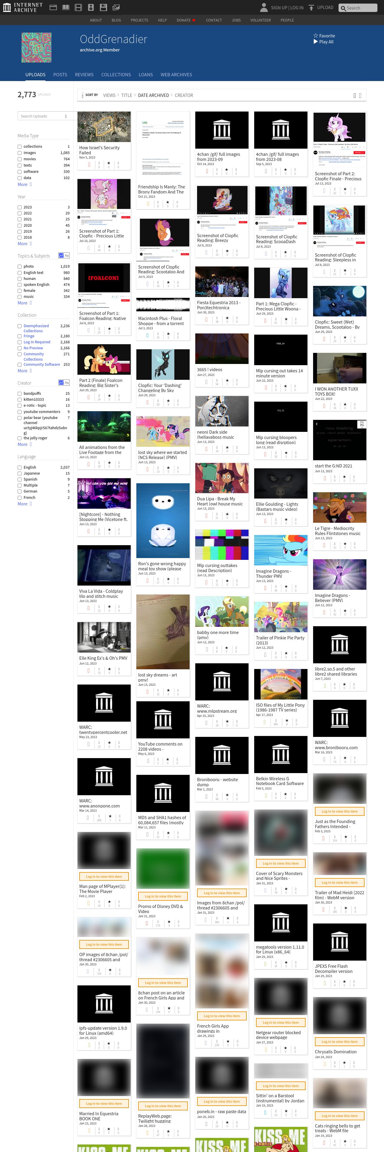Click favorite star on Viva La Vida card
This screenshot has width=384, height=1152.
[x=109, y=607]
